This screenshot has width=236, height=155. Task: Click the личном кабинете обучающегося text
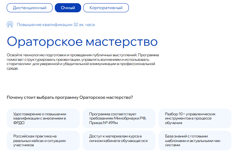coord(118,141)
